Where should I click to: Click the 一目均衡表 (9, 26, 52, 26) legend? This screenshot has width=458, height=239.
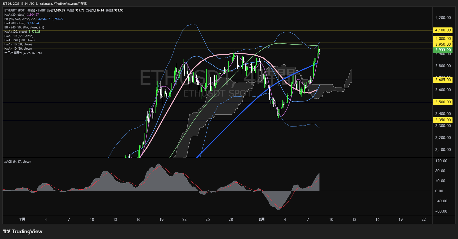click(x=23, y=53)
